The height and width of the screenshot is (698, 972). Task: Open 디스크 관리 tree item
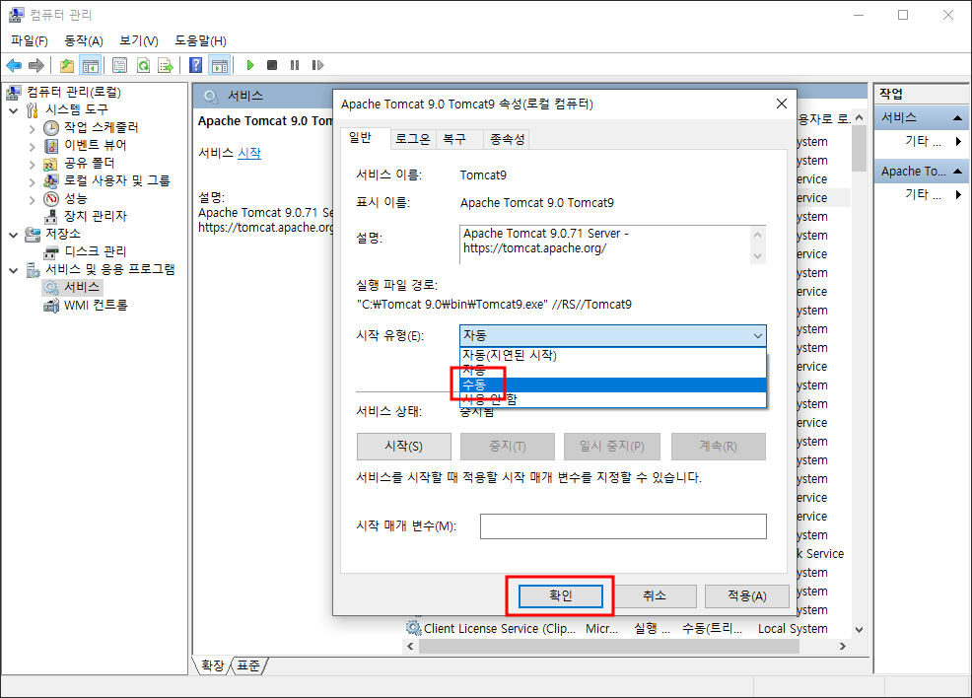[x=96, y=251]
